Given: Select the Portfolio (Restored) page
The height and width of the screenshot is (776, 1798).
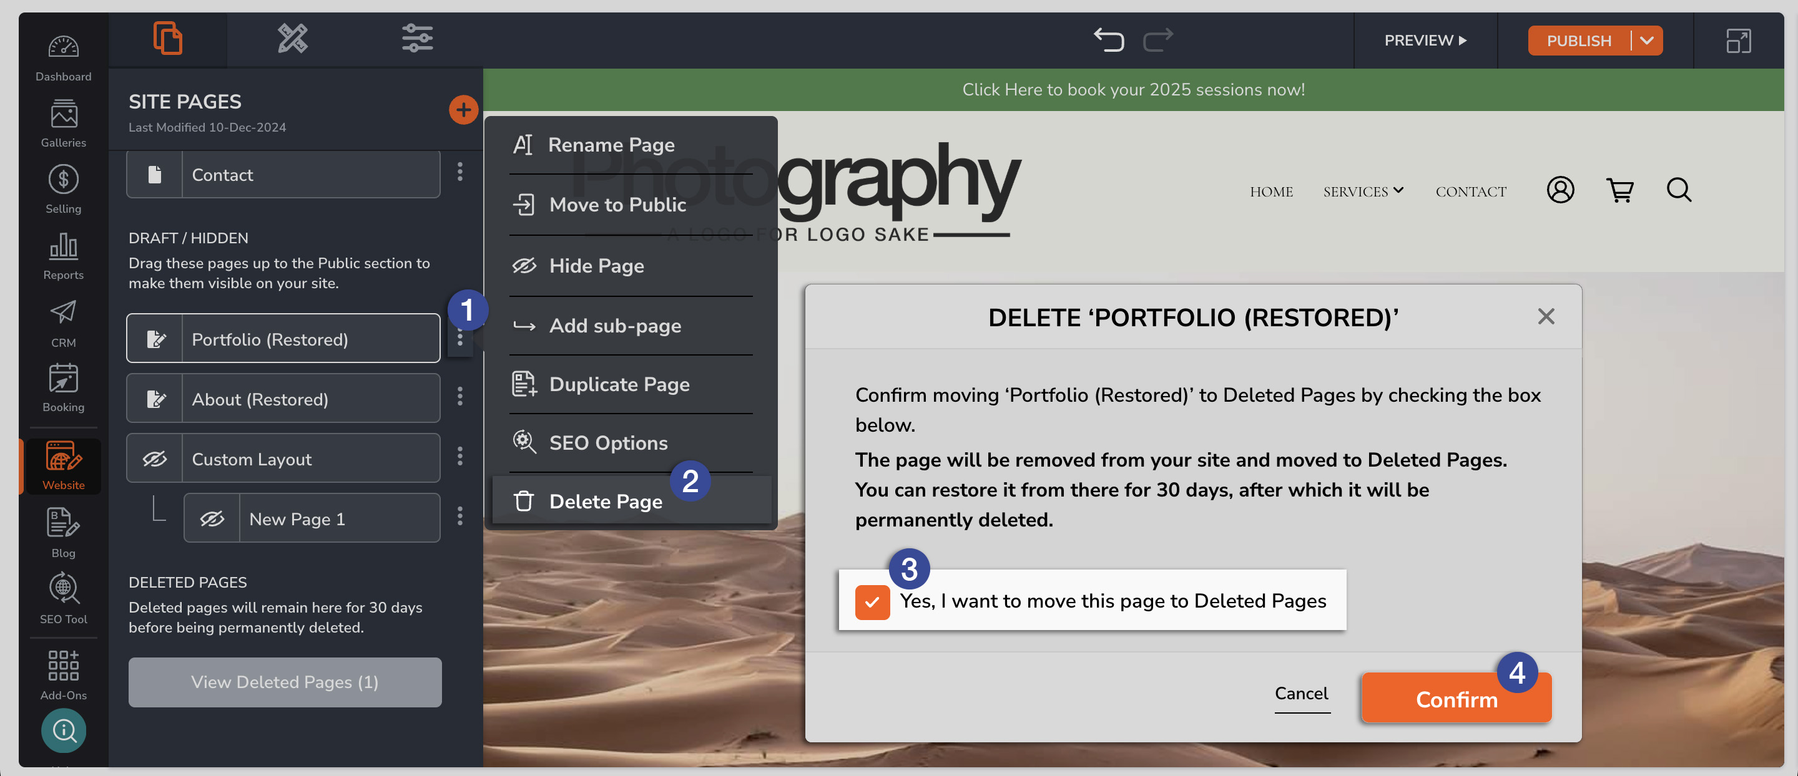Looking at the screenshot, I should [283, 338].
